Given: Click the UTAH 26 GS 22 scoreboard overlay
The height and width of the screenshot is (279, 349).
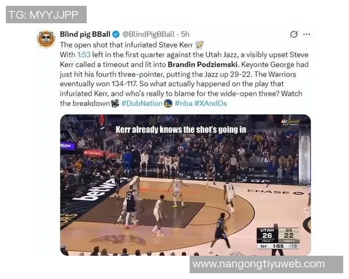Looking at the screenshot, I should (278, 238).
